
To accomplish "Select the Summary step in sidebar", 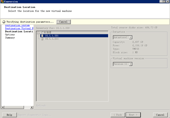I will 10,38.
